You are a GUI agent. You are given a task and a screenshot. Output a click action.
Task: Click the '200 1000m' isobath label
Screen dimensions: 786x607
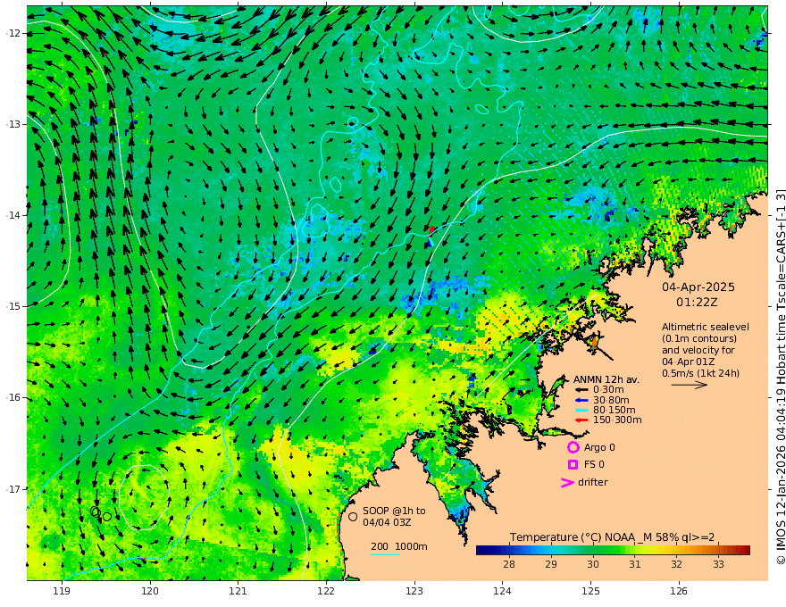tap(399, 546)
